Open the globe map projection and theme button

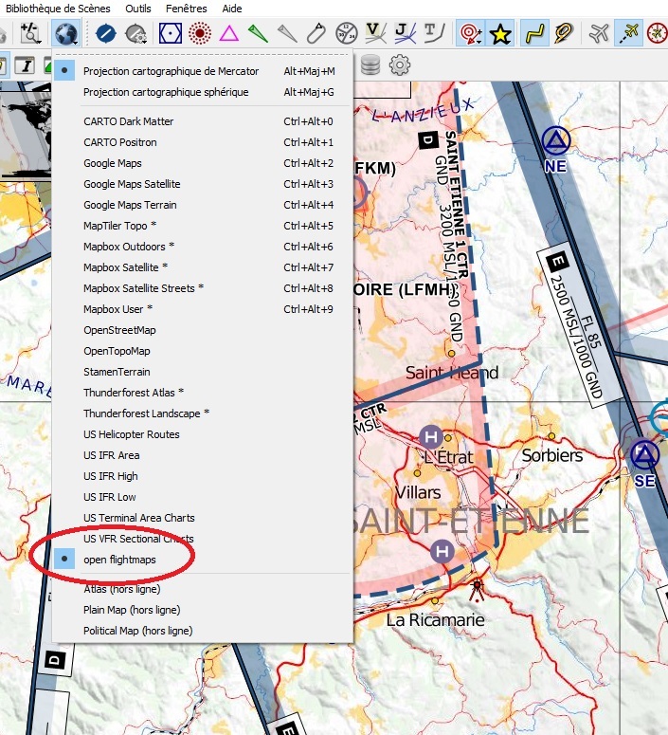[66, 33]
